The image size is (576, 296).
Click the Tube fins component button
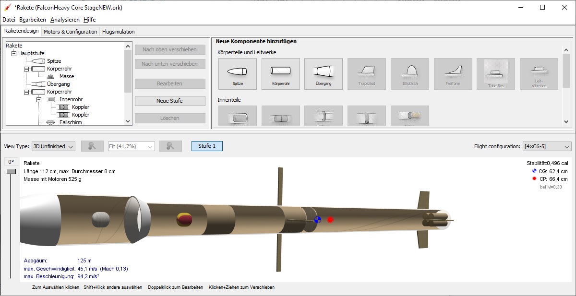[496, 74]
